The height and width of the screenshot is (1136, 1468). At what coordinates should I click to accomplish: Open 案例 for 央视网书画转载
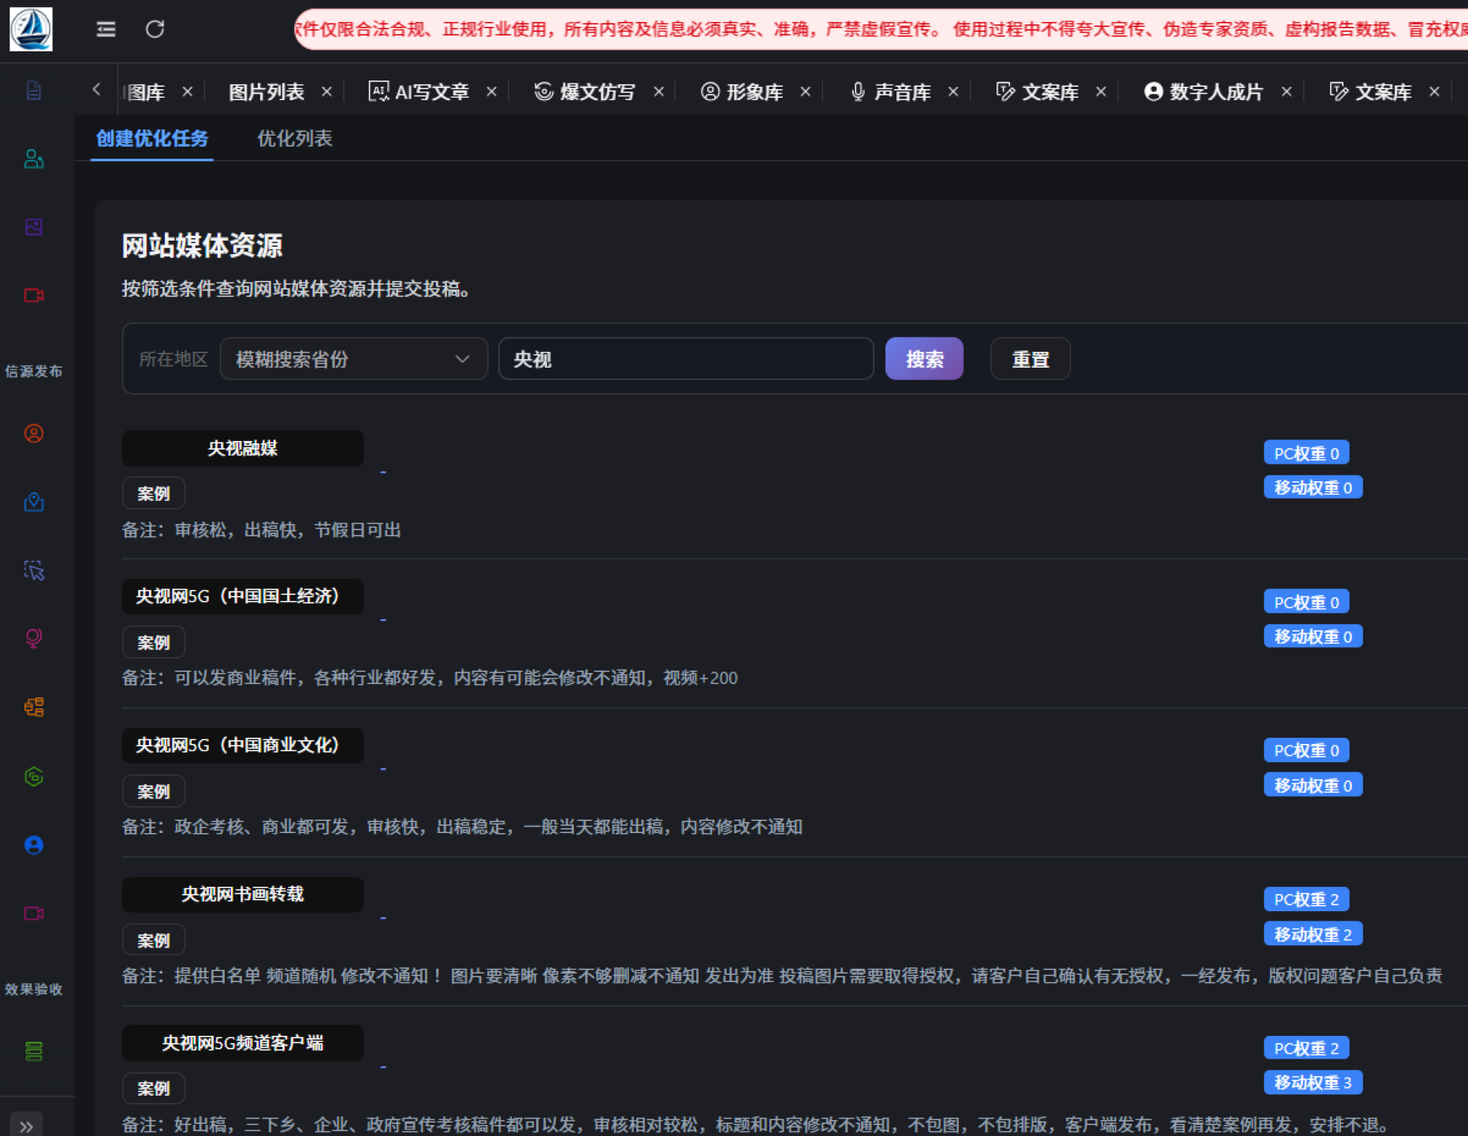pyautogui.click(x=154, y=940)
